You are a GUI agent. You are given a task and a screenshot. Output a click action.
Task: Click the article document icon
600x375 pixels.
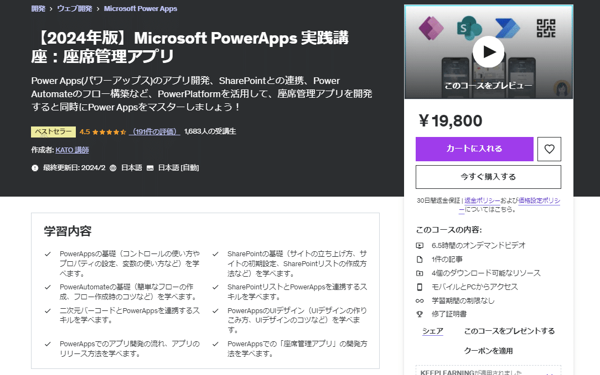pyautogui.click(x=420, y=260)
